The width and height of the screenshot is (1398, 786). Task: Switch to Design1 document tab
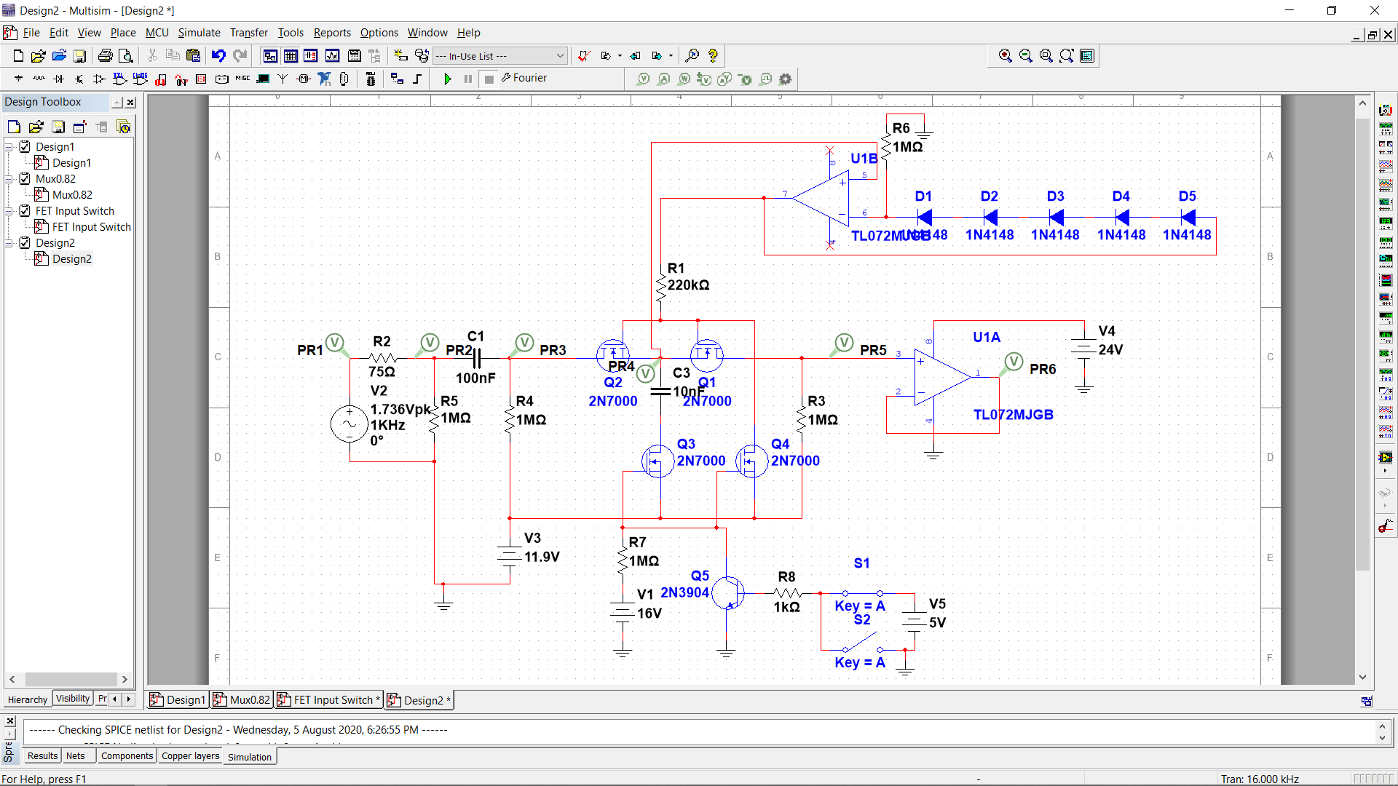(x=178, y=700)
